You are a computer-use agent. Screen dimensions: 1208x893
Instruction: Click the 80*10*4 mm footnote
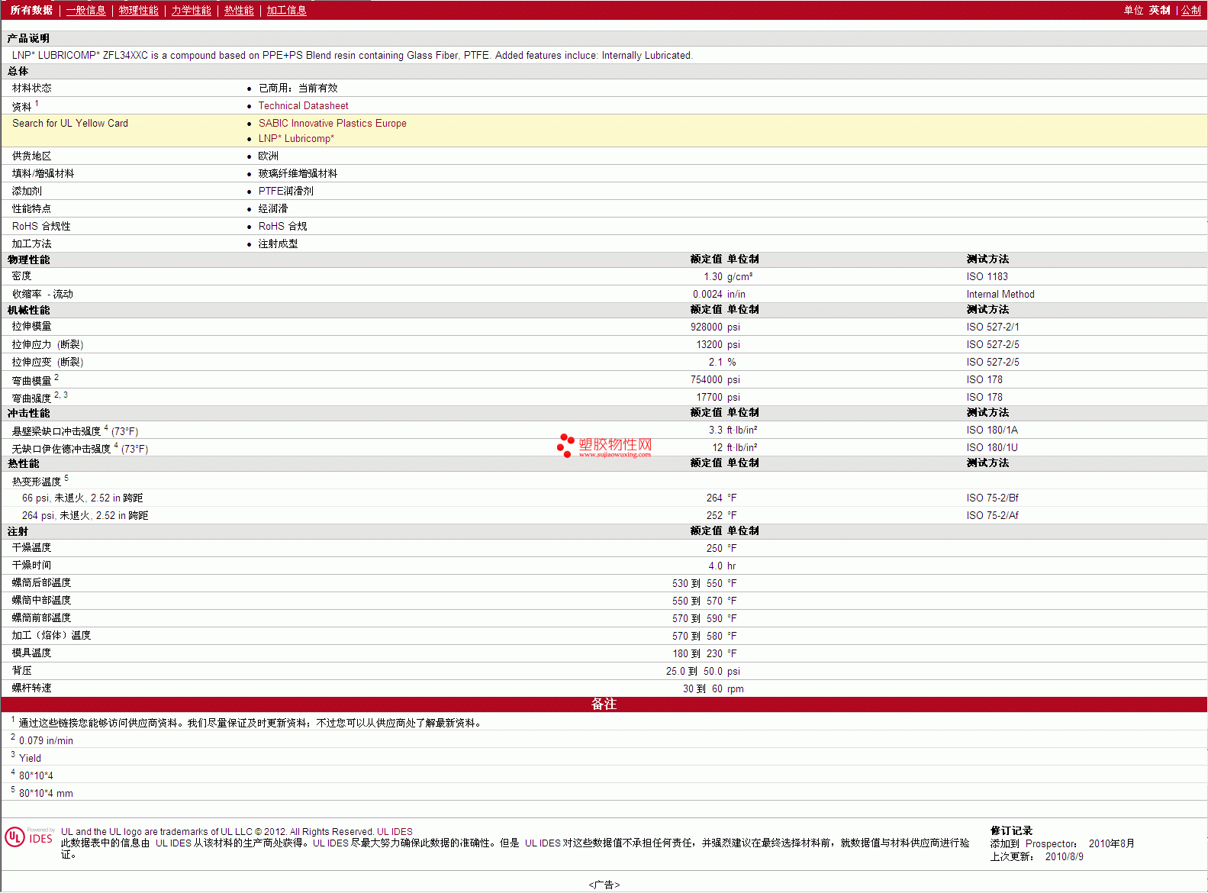click(x=46, y=794)
